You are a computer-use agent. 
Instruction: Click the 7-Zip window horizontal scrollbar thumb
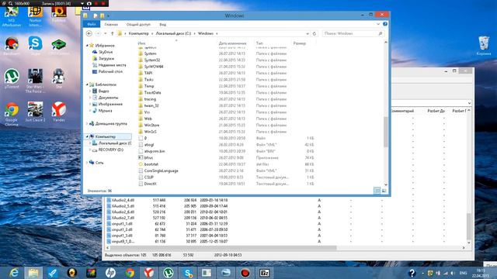(x=223, y=248)
